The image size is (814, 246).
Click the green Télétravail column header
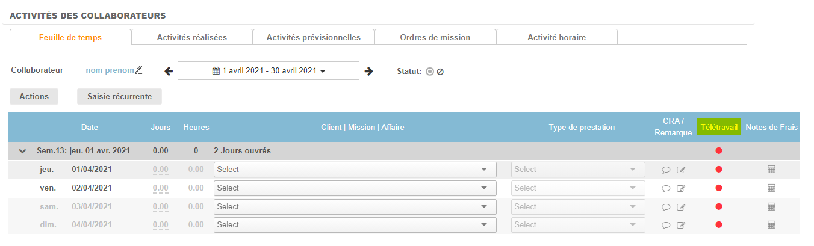click(x=719, y=127)
